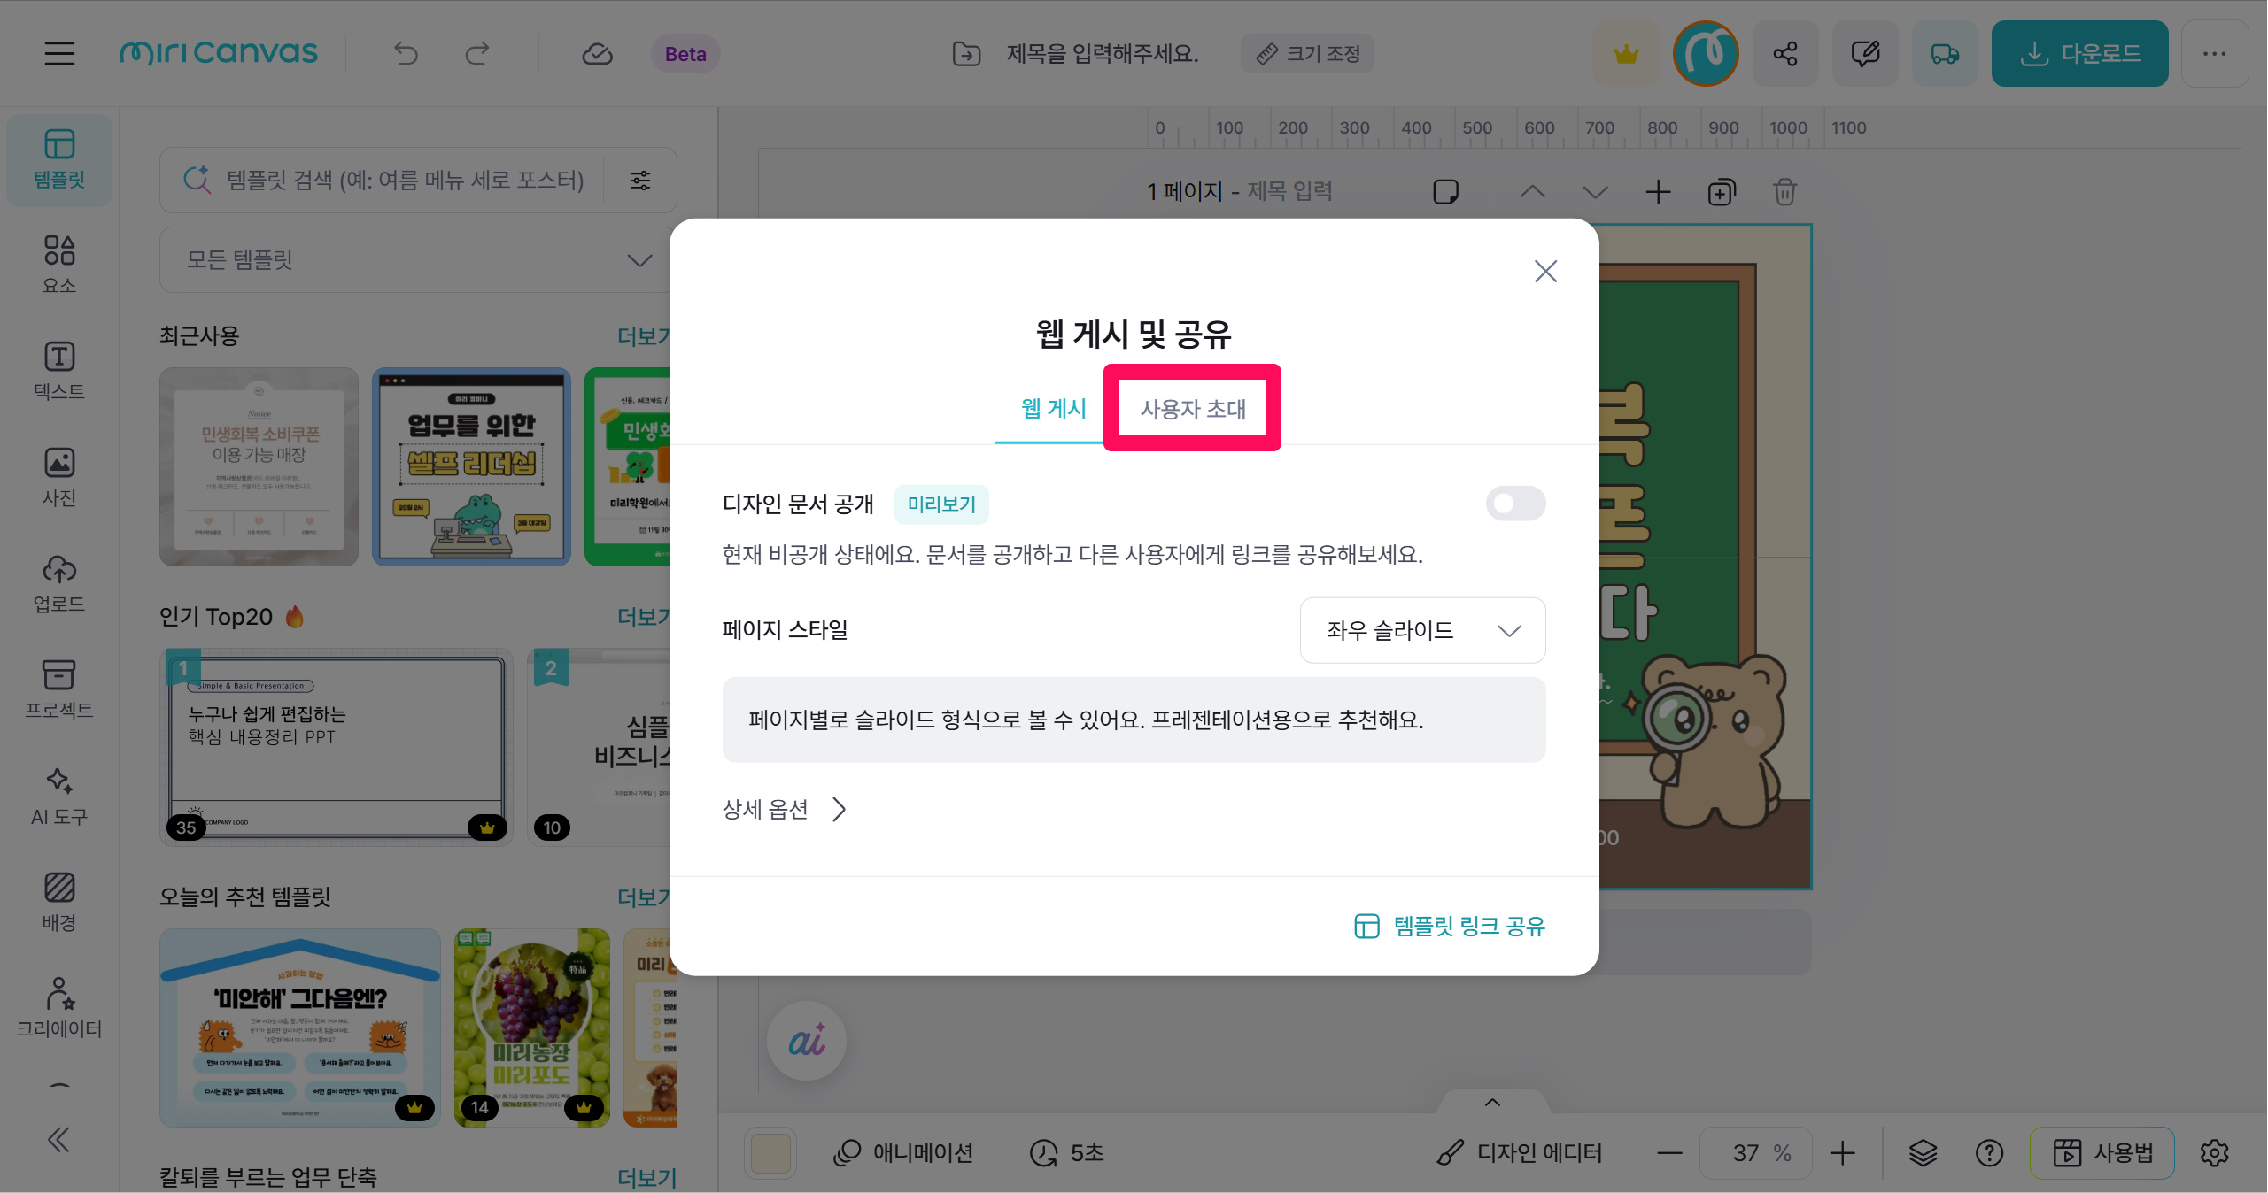Click the 제목 입력 page title field
Viewport: 2268px width, 1193px height.
(1289, 191)
